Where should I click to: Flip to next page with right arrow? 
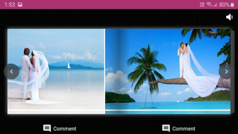(x=226, y=71)
